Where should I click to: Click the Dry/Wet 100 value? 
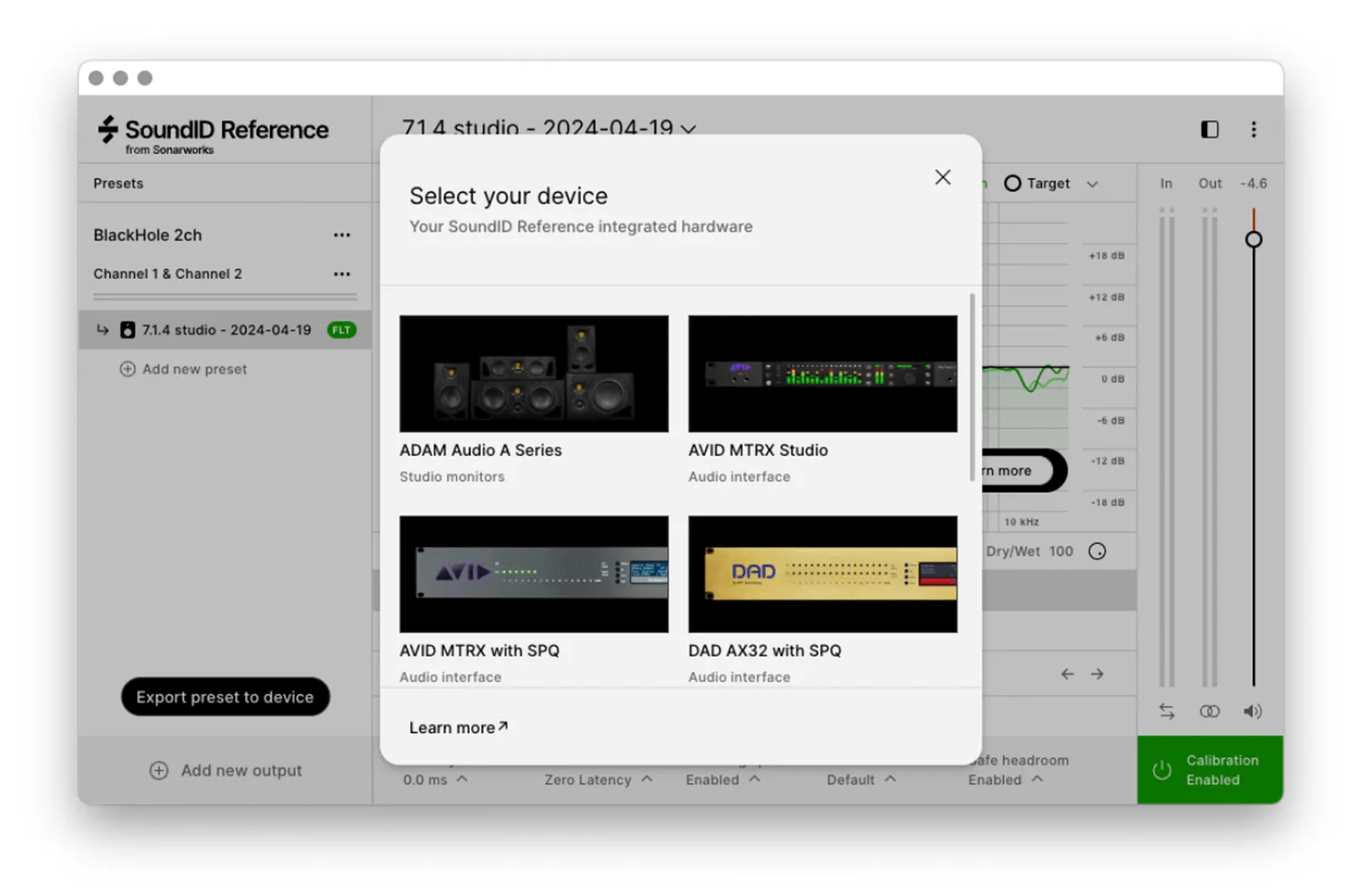tap(1061, 551)
